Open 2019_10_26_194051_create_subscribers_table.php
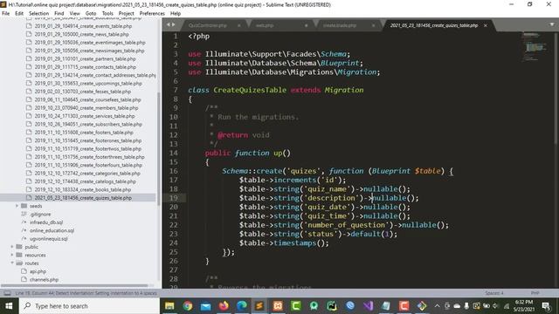Screen dimensions: 559x314 tap(88, 124)
